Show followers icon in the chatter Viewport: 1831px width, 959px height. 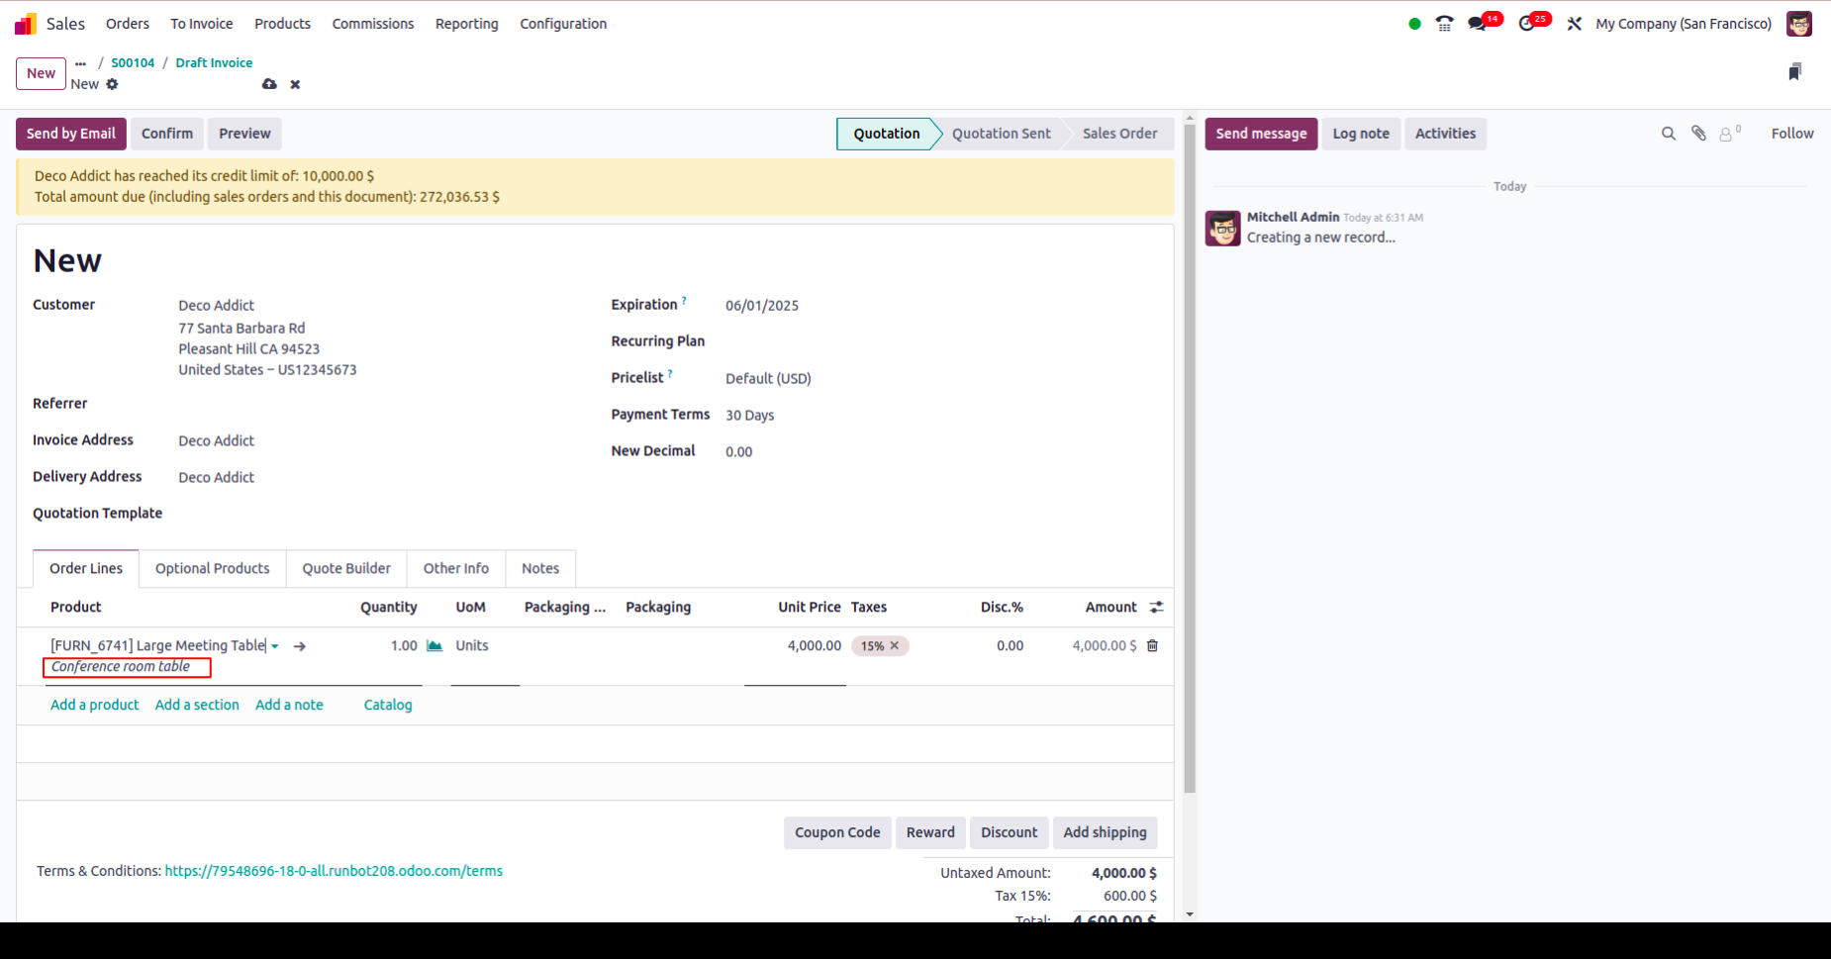[1729, 134]
